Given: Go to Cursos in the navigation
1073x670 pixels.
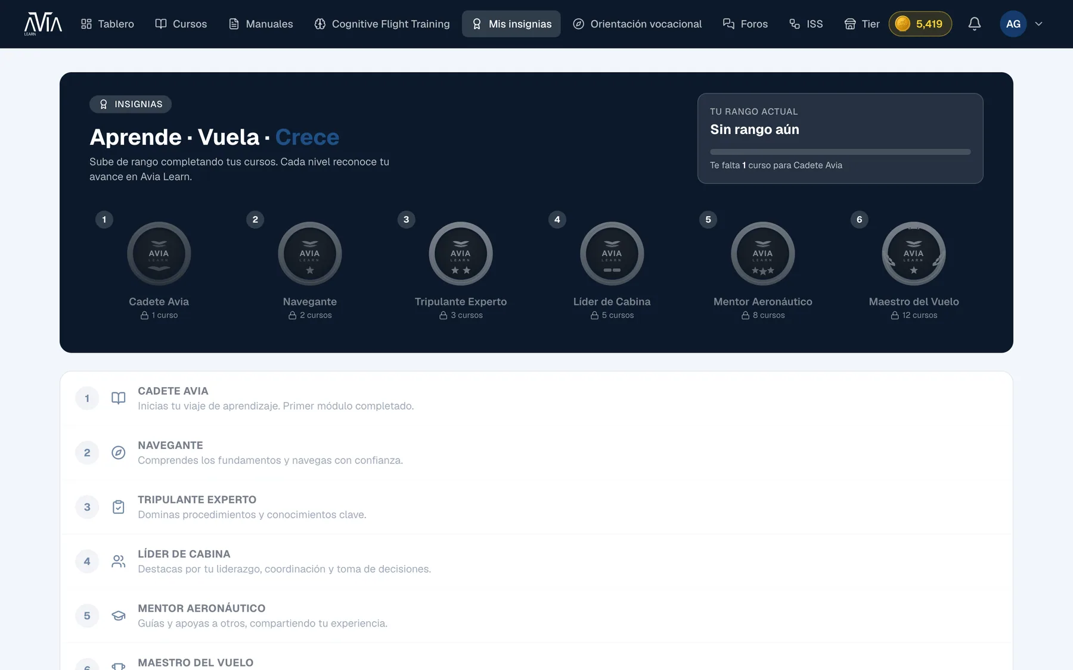Looking at the screenshot, I should (181, 24).
